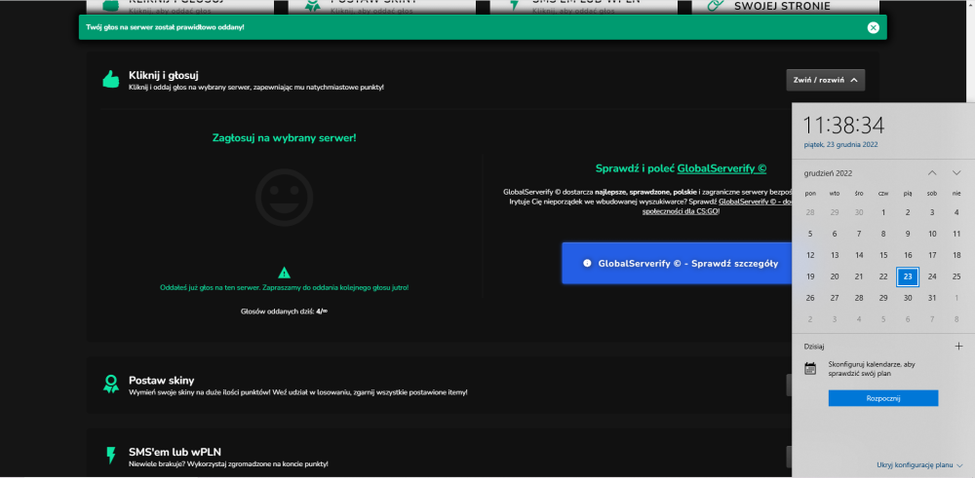Image resolution: width=975 pixels, height=478 pixels.
Task: Click the grudzień 2022 month header
Action: tap(828, 172)
